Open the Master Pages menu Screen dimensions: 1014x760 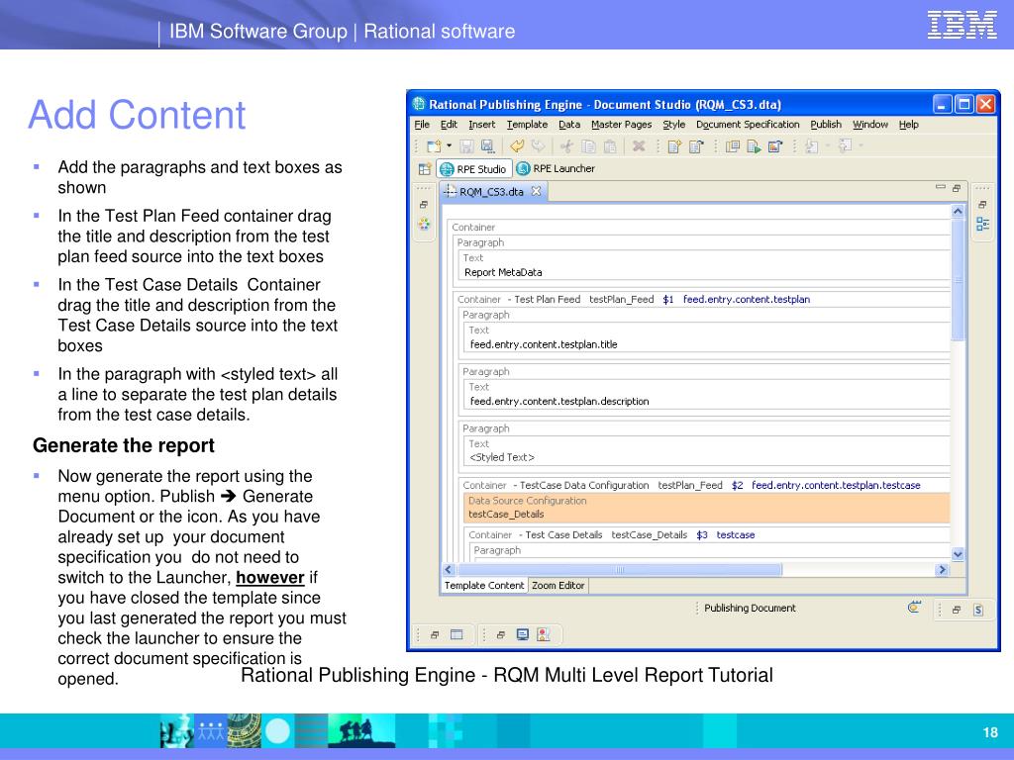tap(622, 125)
